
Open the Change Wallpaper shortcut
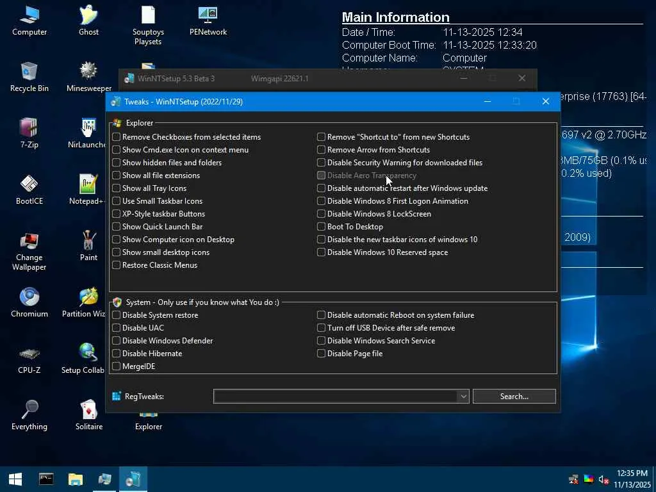coord(29,251)
